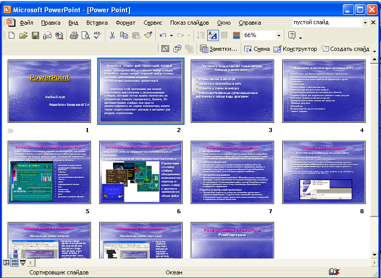Start the slide show from the view button

tap(23, 263)
